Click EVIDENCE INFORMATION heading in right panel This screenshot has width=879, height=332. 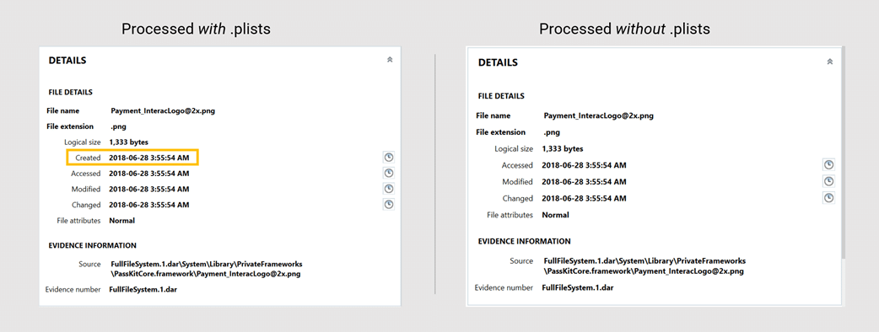tap(524, 241)
